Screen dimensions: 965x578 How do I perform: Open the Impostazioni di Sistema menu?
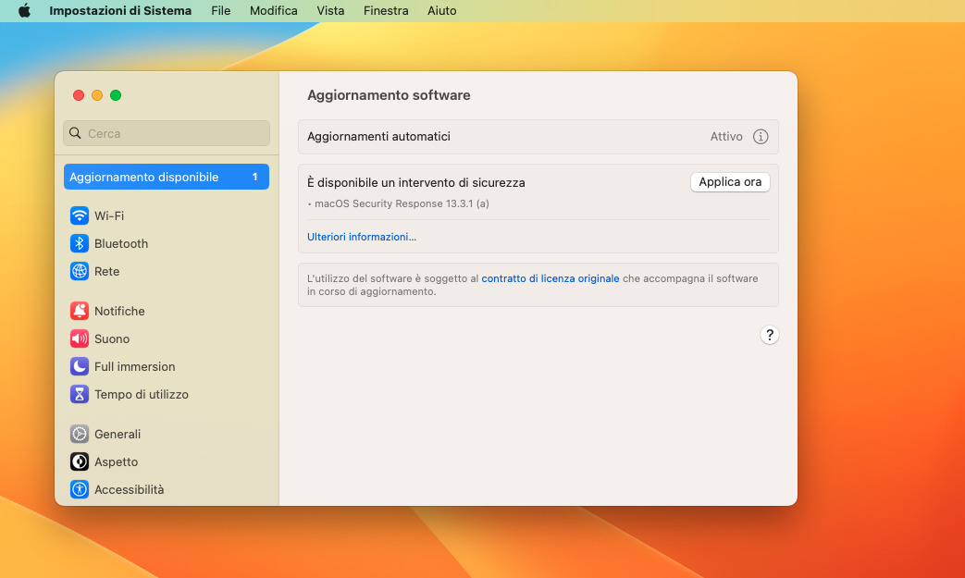(x=120, y=10)
